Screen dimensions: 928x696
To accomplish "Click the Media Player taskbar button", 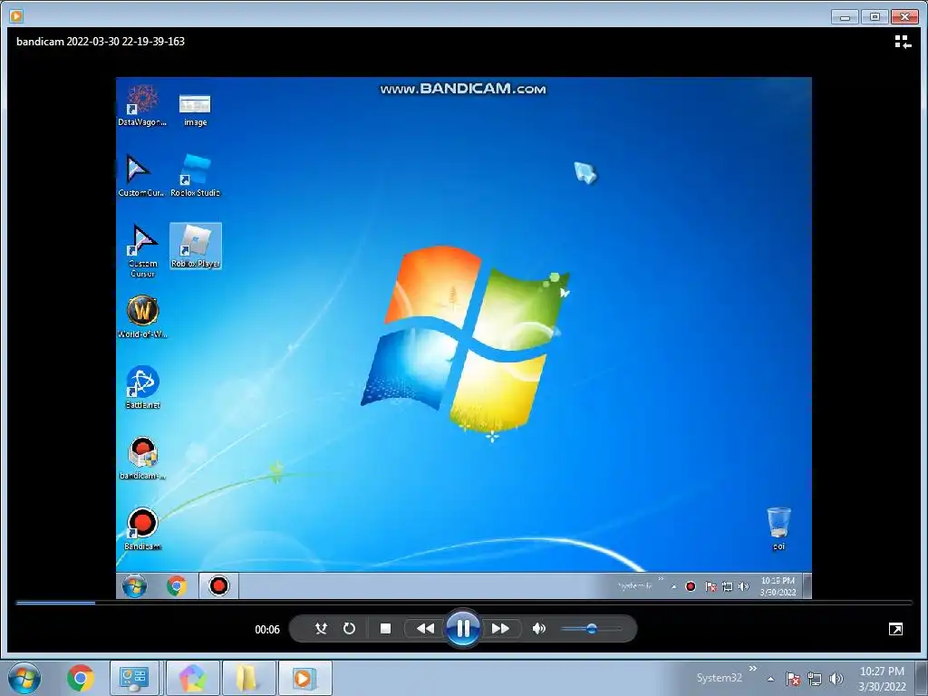I will point(304,678).
